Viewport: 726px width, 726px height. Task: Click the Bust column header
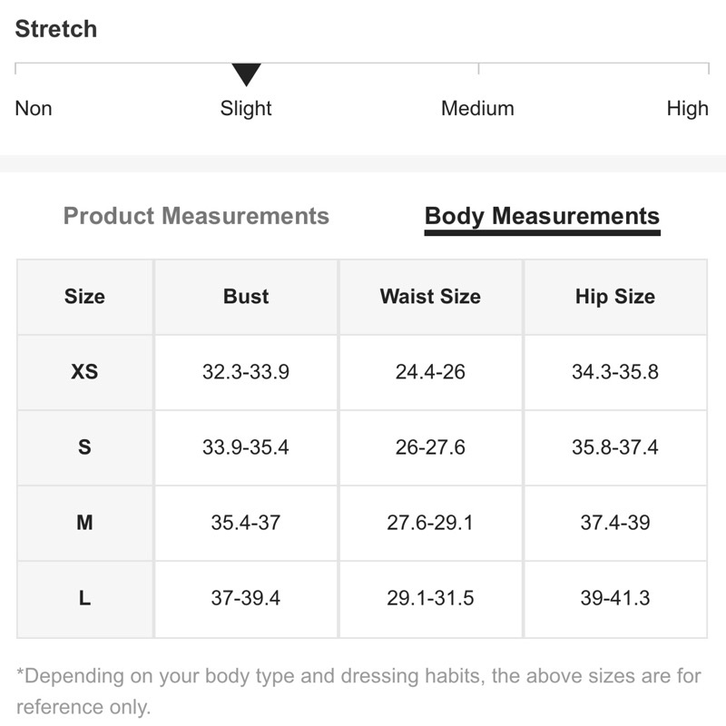pos(246,297)
